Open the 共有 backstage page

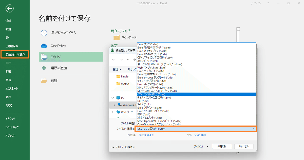pyautogui.click(x=8, y=80)
